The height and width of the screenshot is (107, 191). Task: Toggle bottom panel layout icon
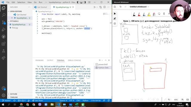click(81, 2)
